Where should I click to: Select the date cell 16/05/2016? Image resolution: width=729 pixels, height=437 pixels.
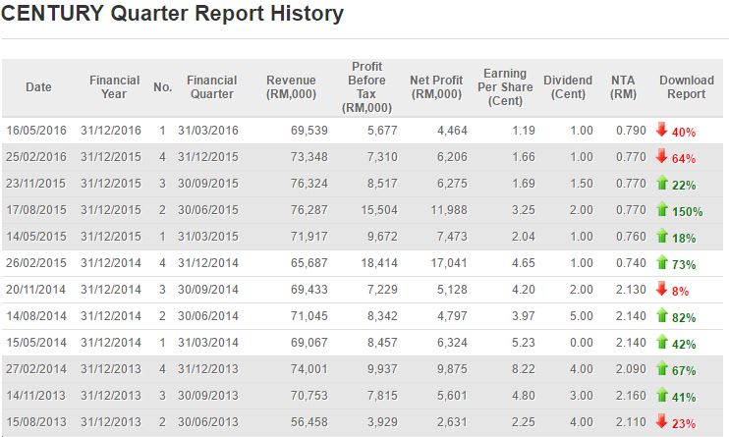coord(36,131)
